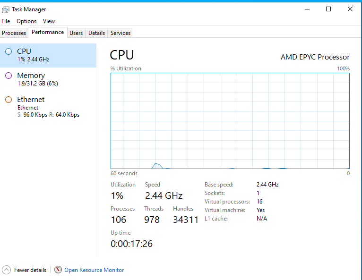Click the CPU utilization graph
The width and height of the screenshot is (362, 280).
(230, 121)
